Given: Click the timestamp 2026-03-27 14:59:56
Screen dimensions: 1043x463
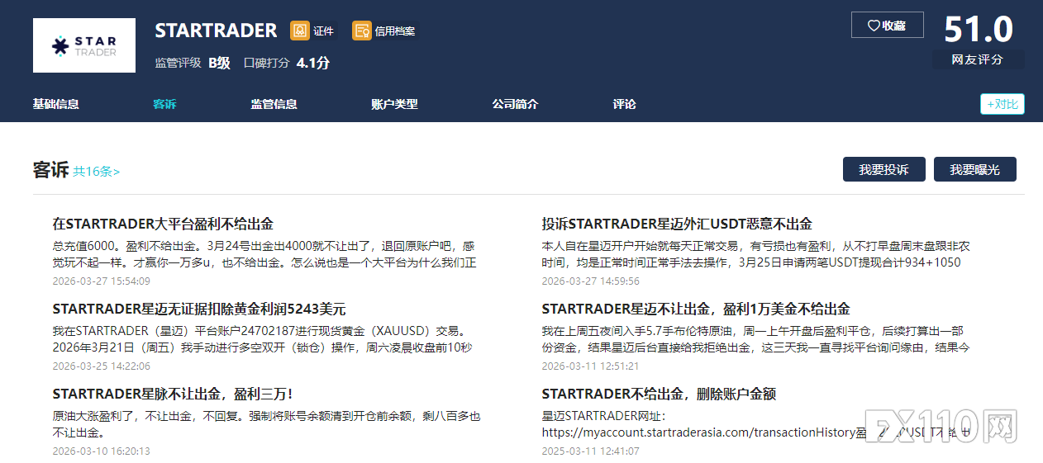Looking at the screenshot, I should (x=590, y=281).
